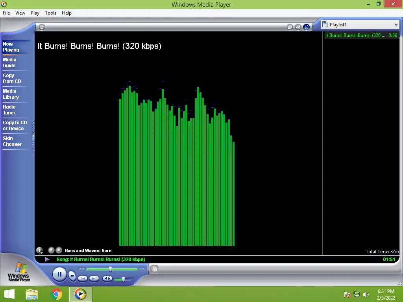Open the taskbar clock showing 6:31 PM

pos(386,294)
